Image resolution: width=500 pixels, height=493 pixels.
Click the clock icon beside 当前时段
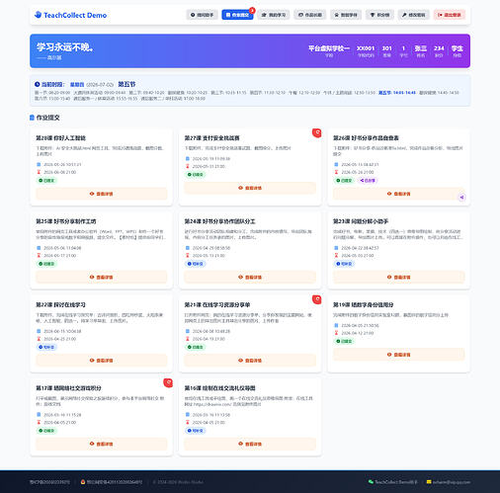38,84
